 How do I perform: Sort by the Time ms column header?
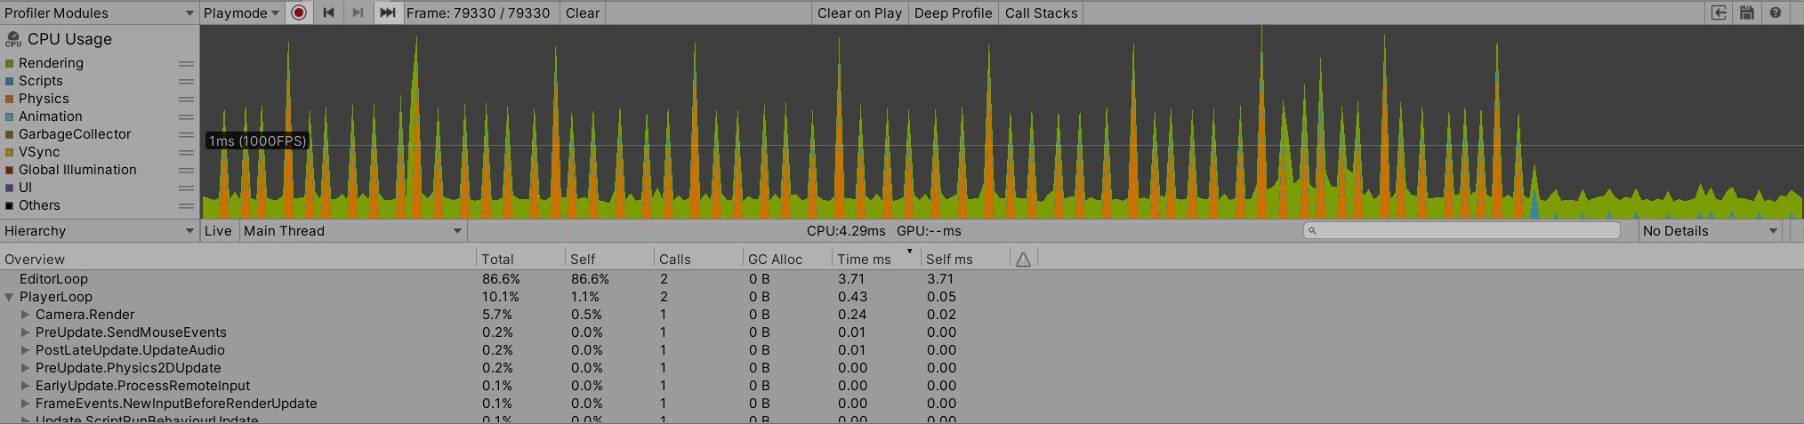pos(876,260)
